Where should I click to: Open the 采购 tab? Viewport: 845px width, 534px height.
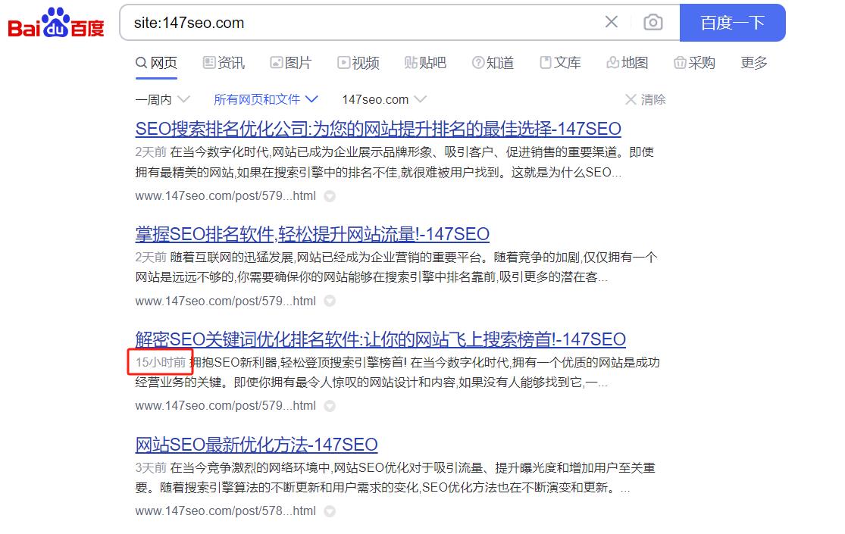[695, 63]
